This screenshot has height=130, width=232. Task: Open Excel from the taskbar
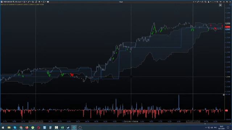tap(62, 127)
